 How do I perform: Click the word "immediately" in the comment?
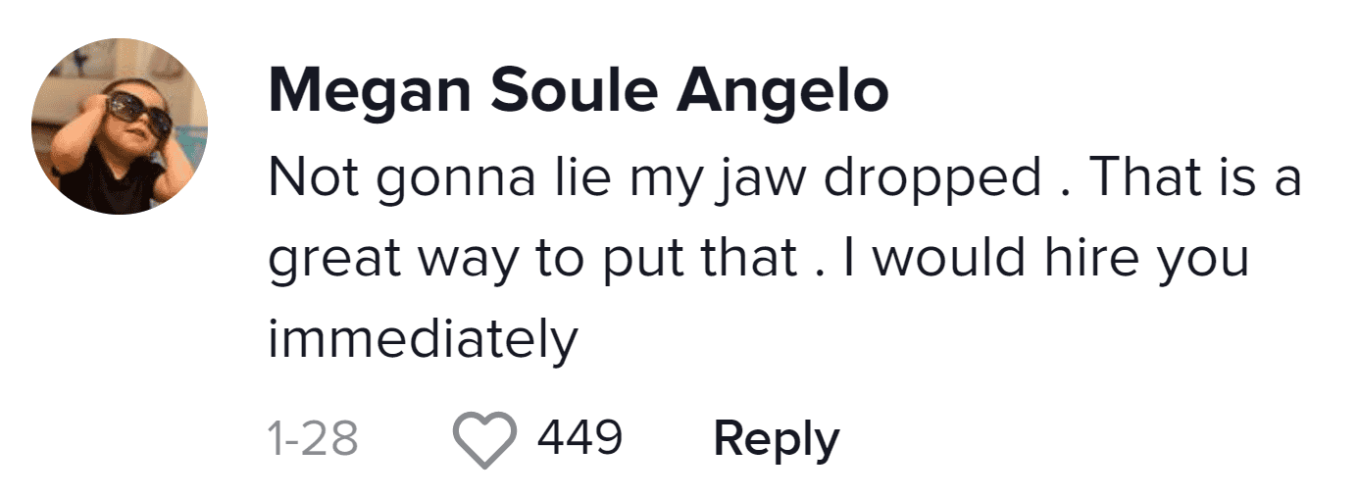(423, 340)
